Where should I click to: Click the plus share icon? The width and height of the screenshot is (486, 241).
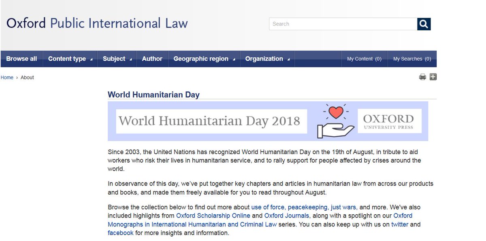[433, 77]
